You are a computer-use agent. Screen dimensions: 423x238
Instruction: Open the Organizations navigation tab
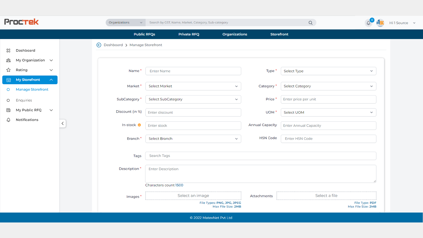coord(235,34)
